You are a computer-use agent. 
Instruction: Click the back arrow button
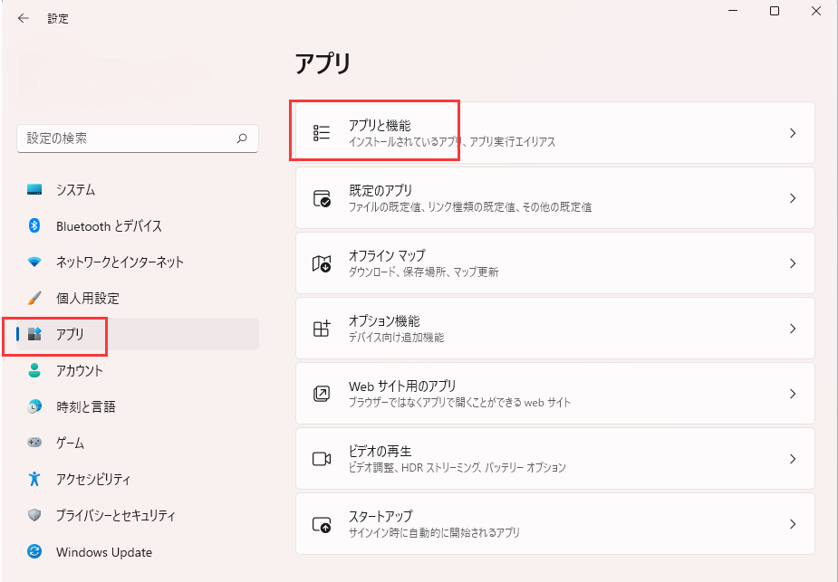[24, 17]
